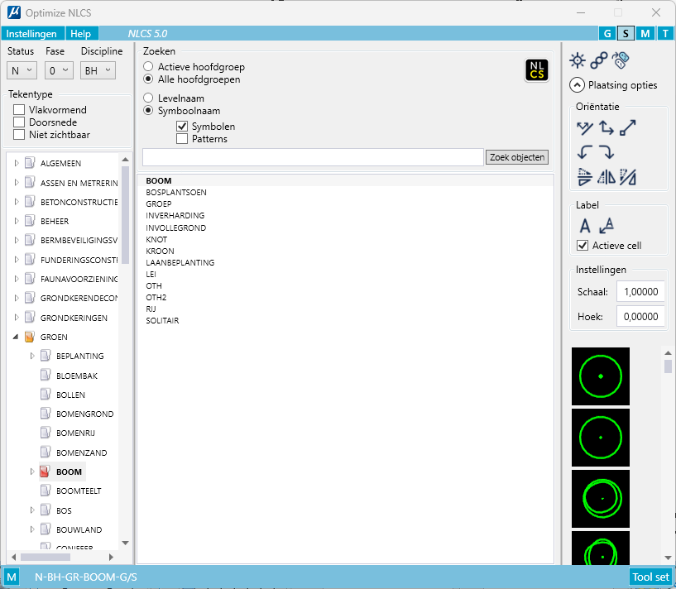The image size is (676, 589).
Task: Uncheck the Symbolen checkbox
Action: (182, 127)
